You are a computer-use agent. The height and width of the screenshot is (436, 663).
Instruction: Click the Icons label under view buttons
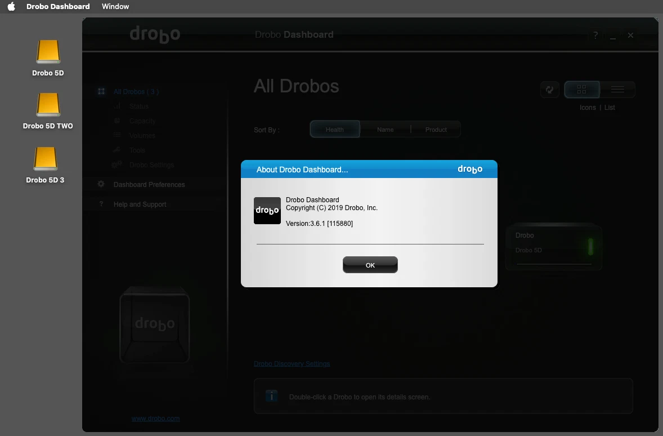pyautogui.click(x=588, y=108)
